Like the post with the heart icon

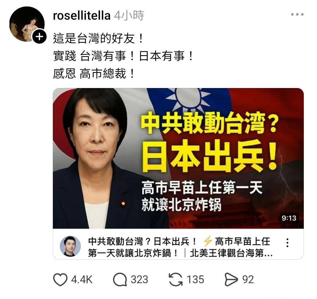[x=60, y=279]
